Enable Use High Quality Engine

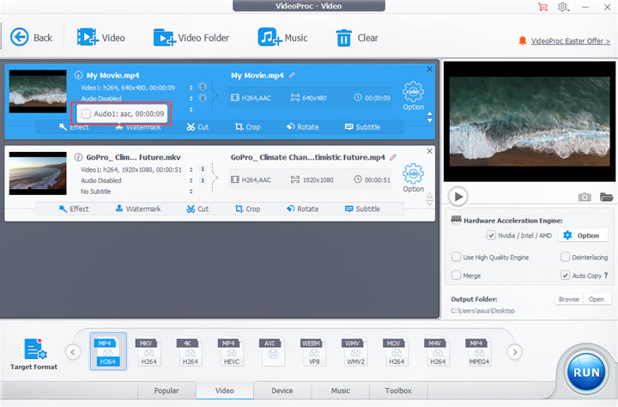pyautogui.click(x=456, y=257)
